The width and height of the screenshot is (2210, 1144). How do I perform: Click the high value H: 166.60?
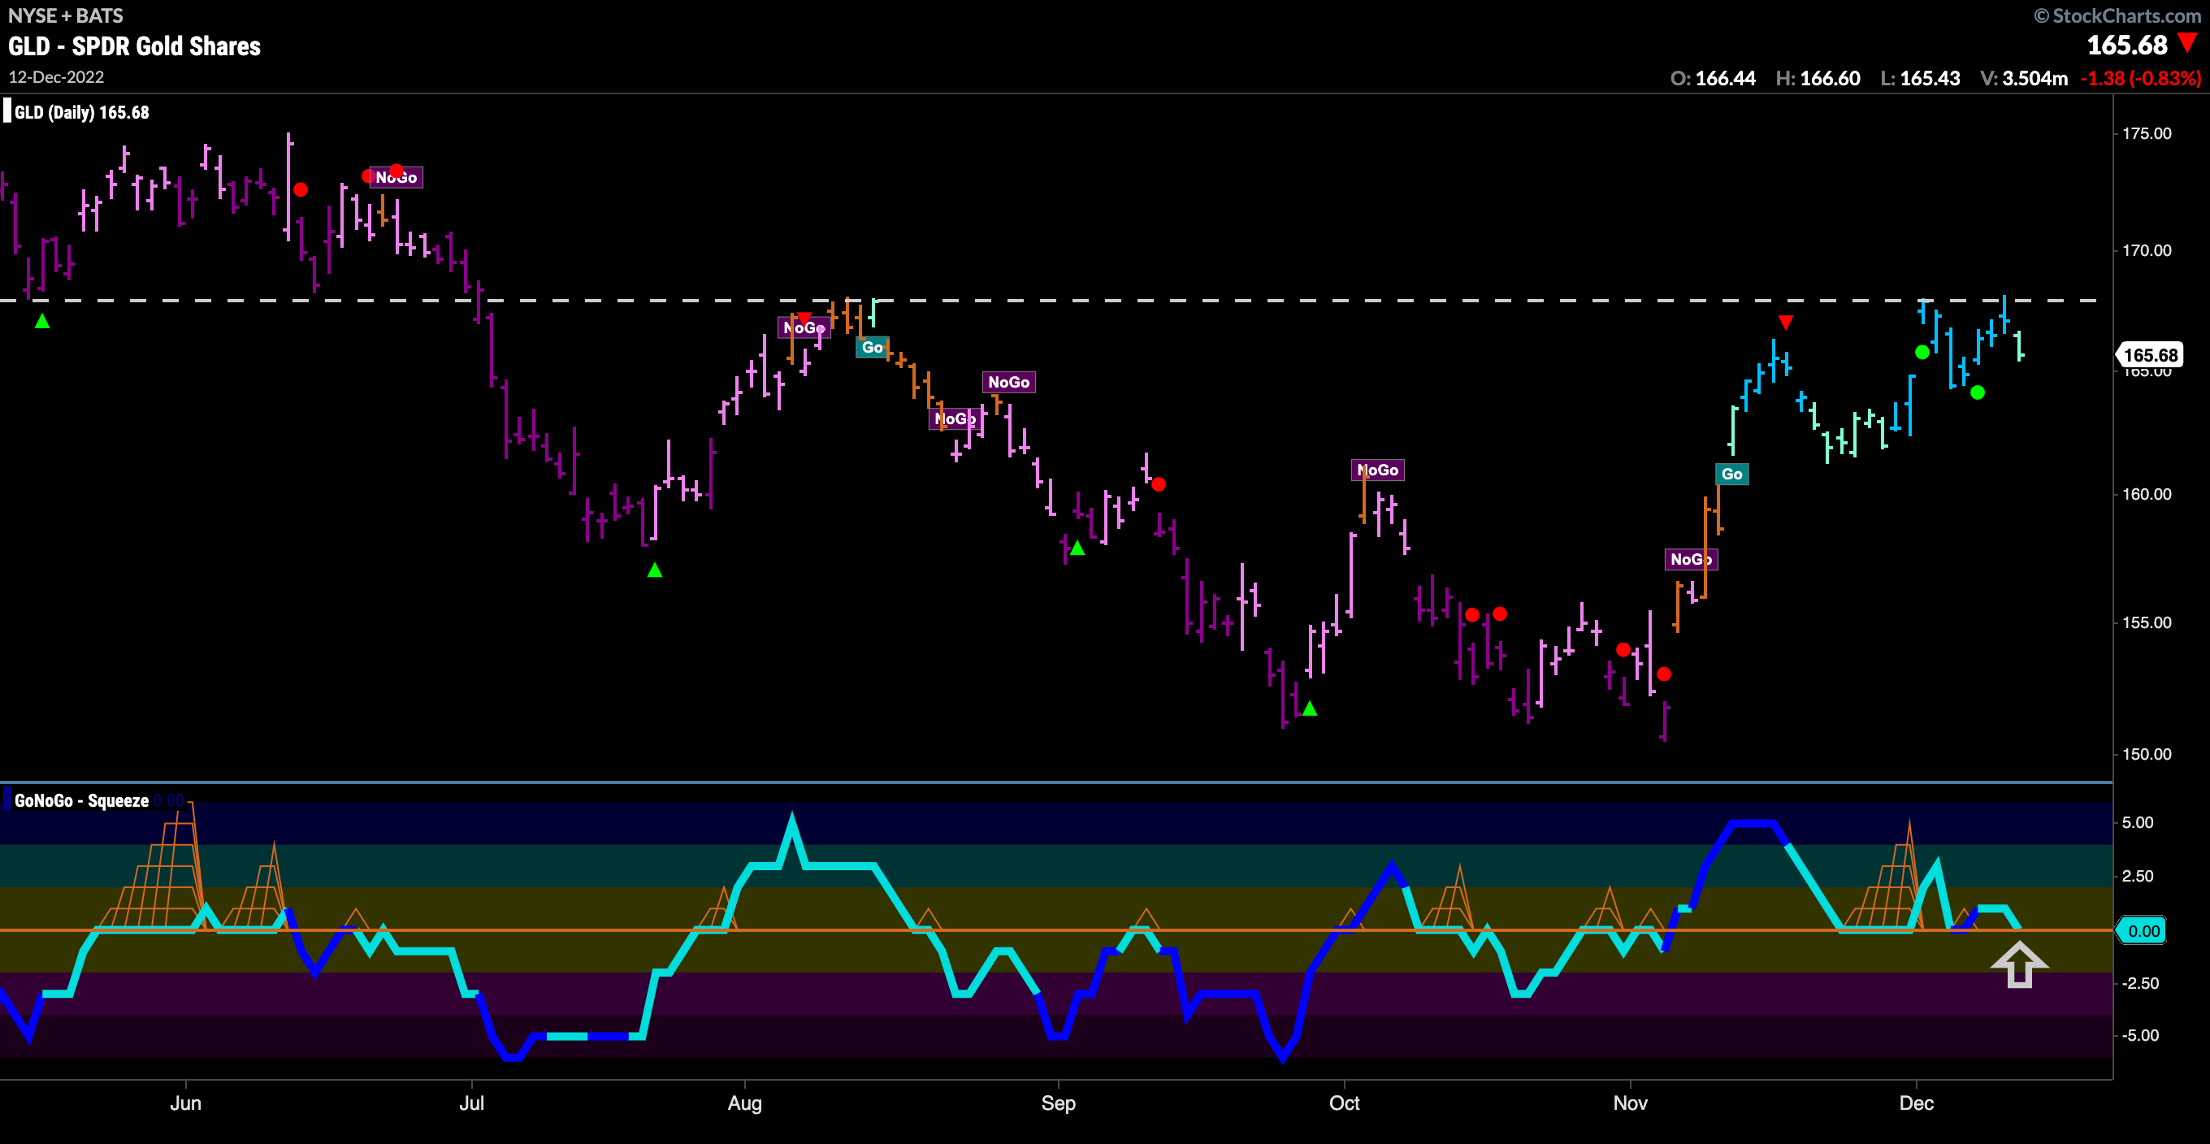pos(1818,78)
